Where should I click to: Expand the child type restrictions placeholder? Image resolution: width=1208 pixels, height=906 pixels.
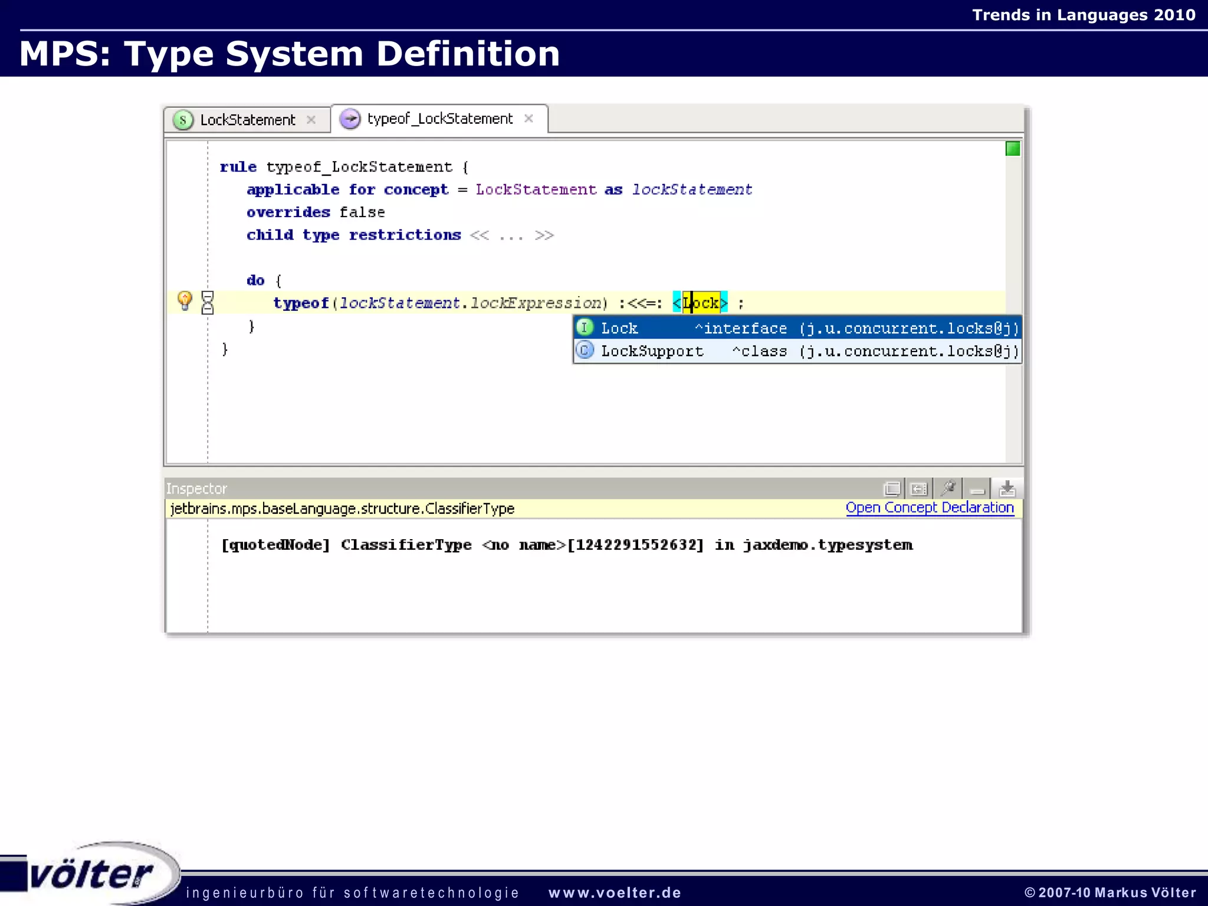tap(511, 235)
